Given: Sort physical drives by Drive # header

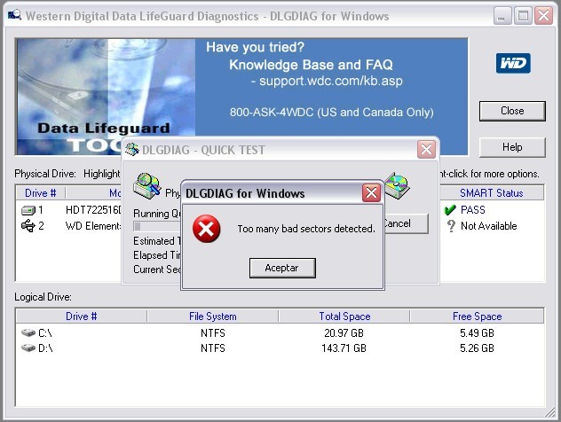Looking at the screenshot, I should [x=41, y=193].
